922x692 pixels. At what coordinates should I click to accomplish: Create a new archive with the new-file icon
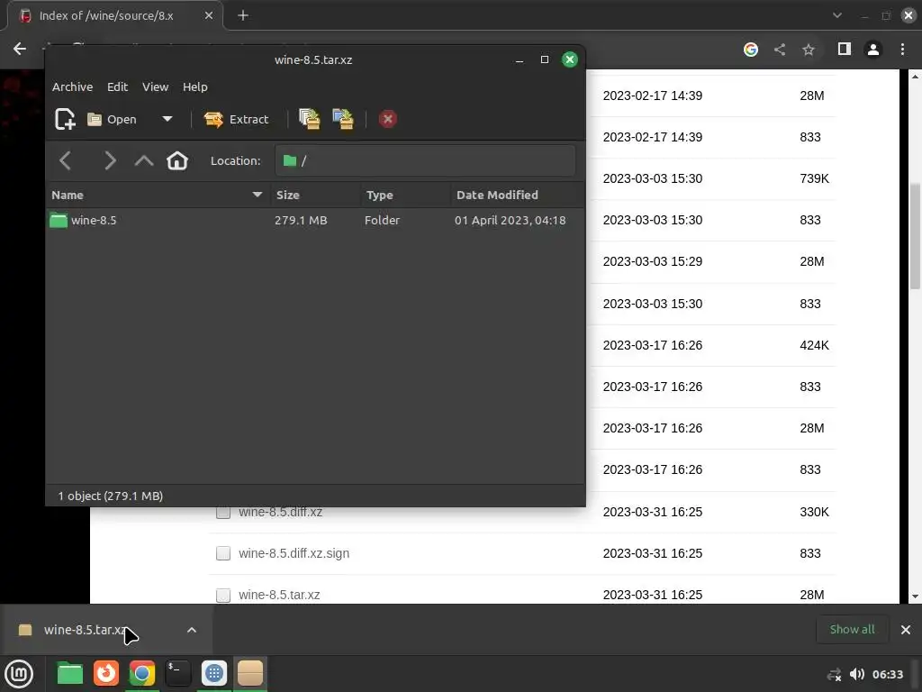coord(65,119)
